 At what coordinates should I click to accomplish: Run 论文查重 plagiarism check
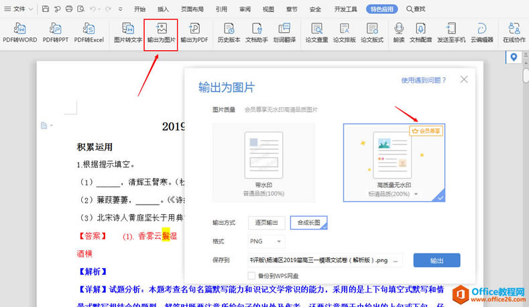tap(316, 33)
